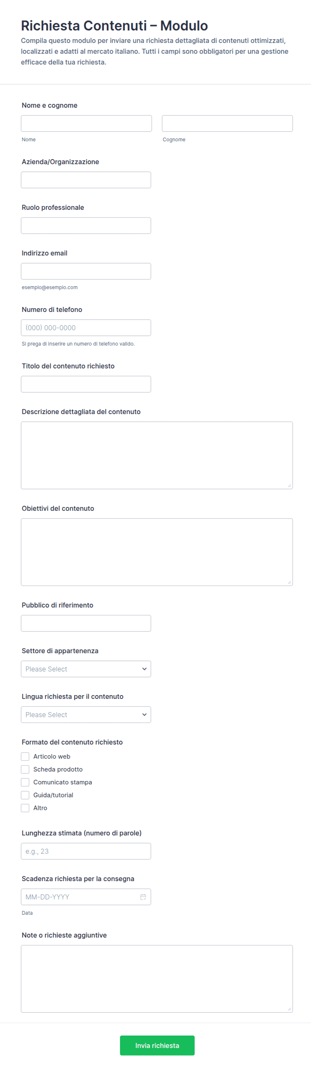Click the Lunghezza stimata number field
Image resolution: width=311 pixels, height=1072 pixels.
point(86,851)
